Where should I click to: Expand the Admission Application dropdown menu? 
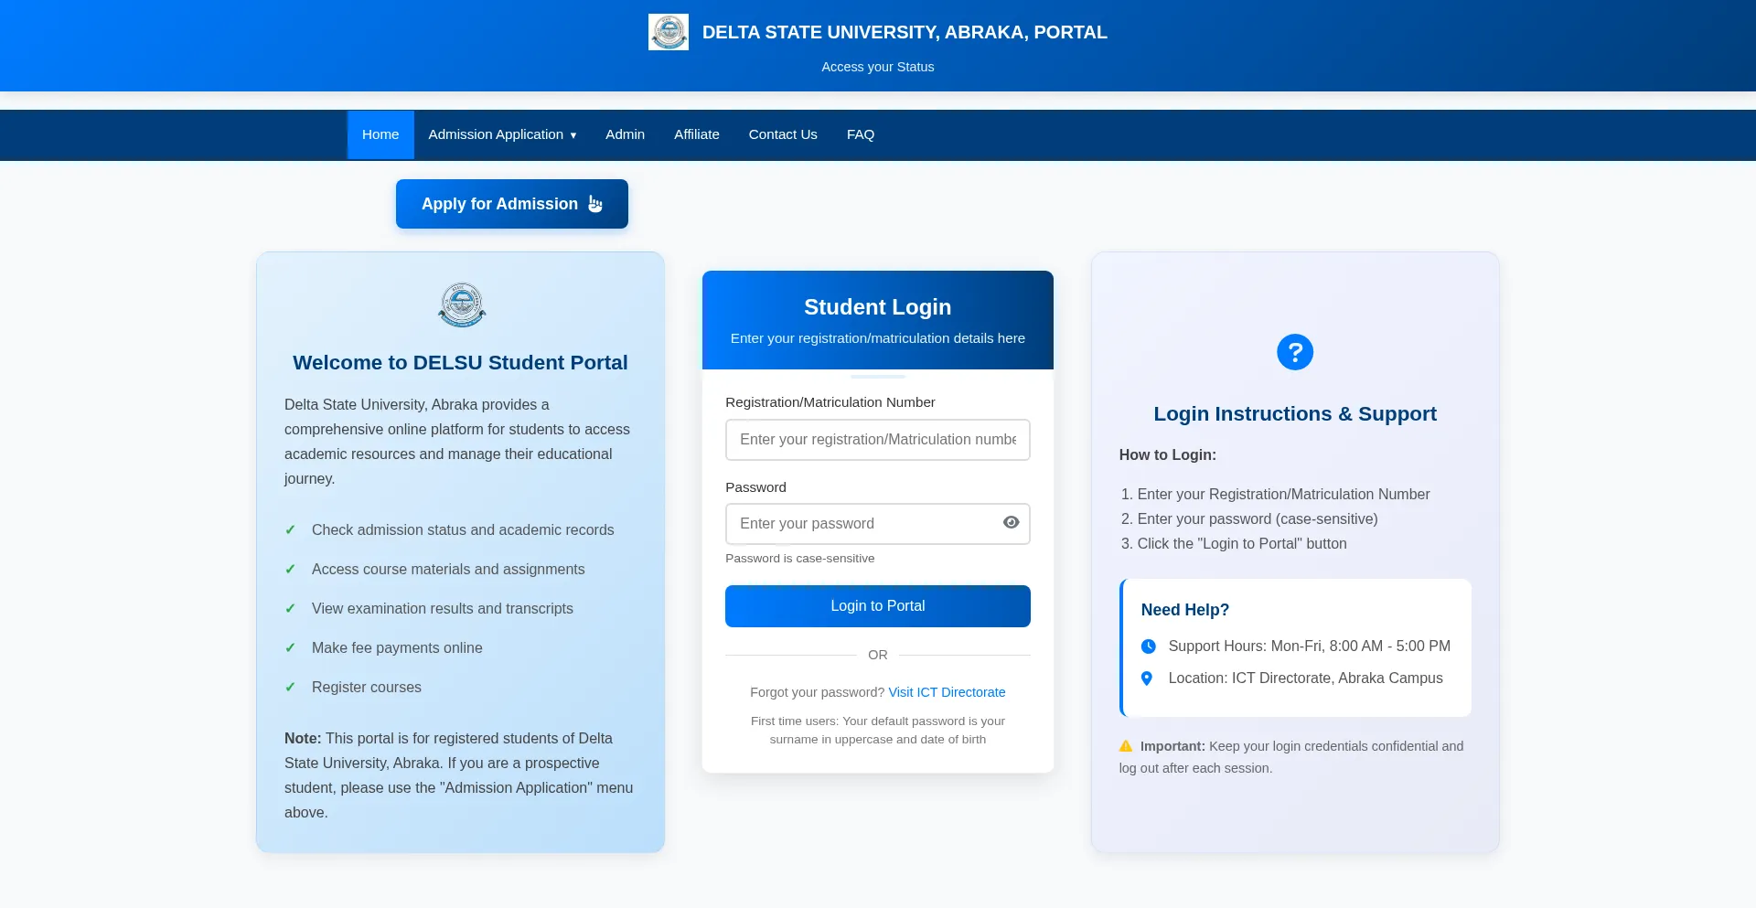tap(502, 134)
